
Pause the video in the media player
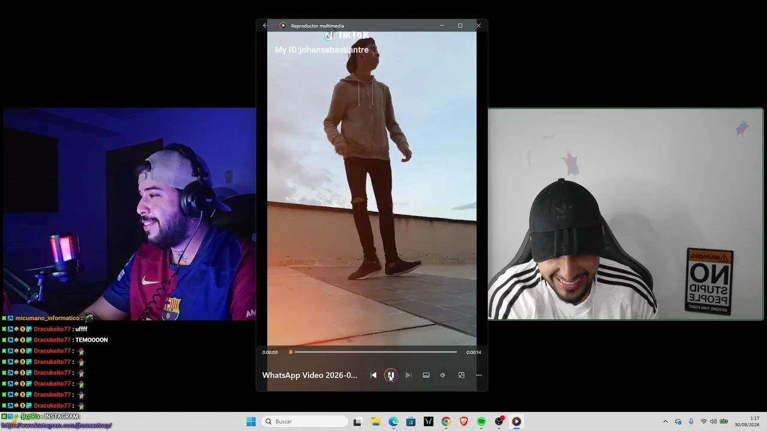point(391,375)
